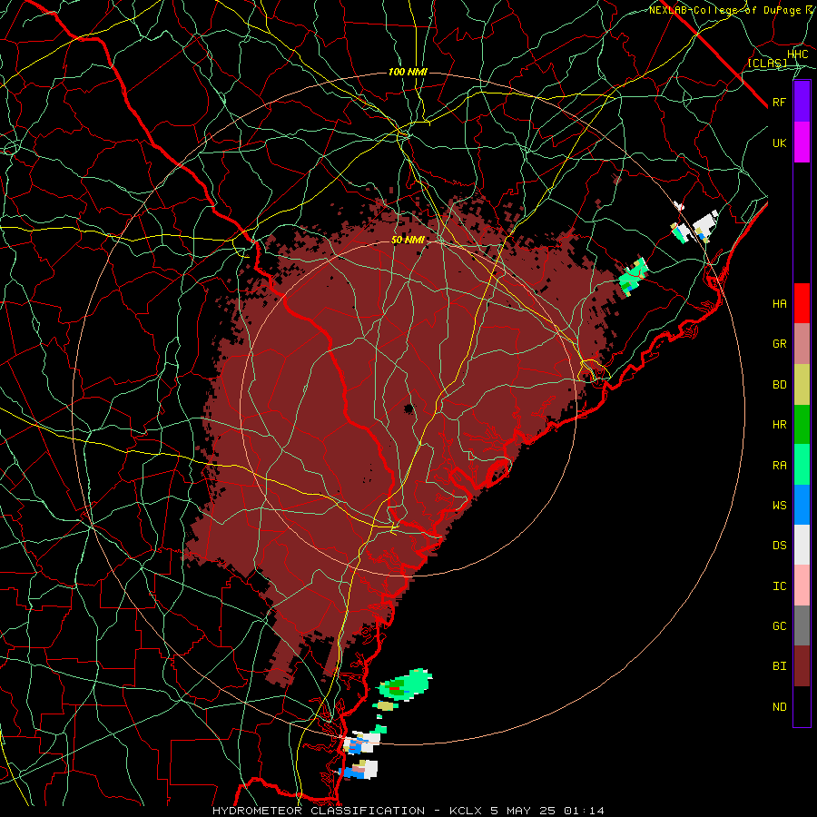Click the [CLAS] label above the legend
Viewport: 817px width, 817px height.
pyautogui.click(x=767, y=63)
